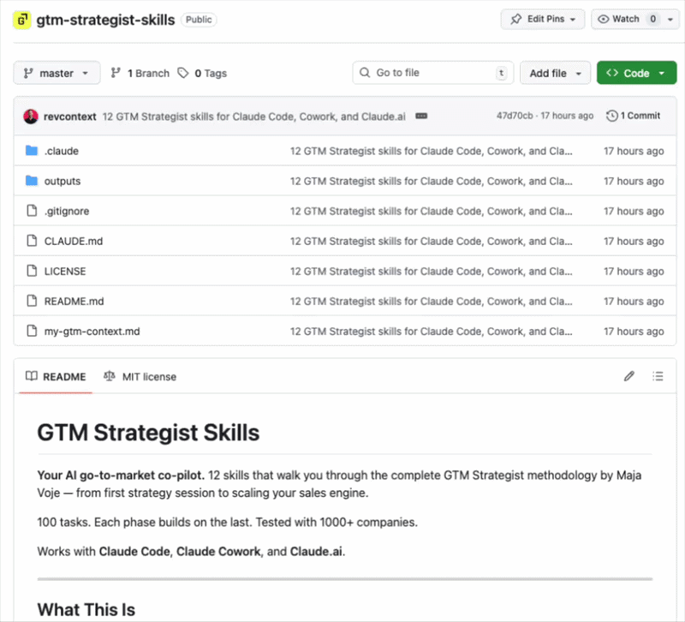The image size is (685, 622).
Task: Click the repository logo avatar icon
Action: [x=22, y=20]
